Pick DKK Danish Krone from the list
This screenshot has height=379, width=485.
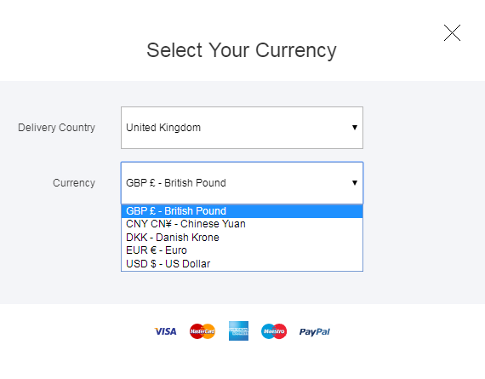click(242, 238)
